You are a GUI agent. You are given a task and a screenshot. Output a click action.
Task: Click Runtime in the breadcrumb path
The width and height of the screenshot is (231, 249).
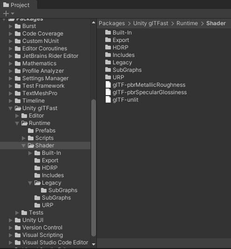coord(187,23)
